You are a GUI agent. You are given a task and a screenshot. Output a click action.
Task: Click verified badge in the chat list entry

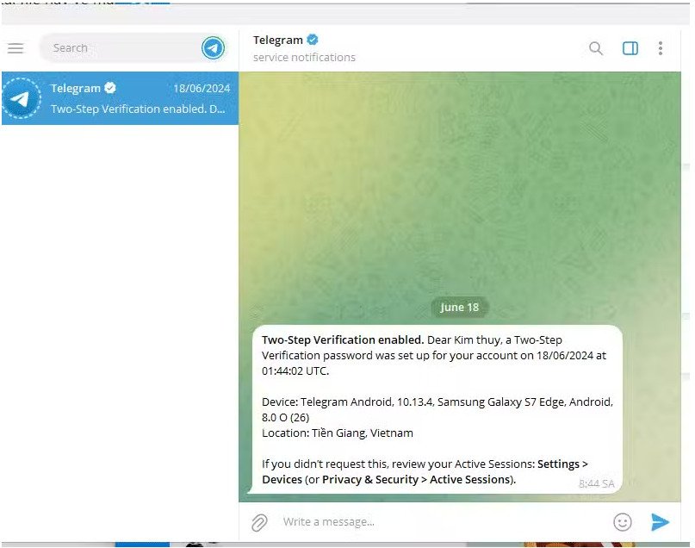click(x=110, y=89)
